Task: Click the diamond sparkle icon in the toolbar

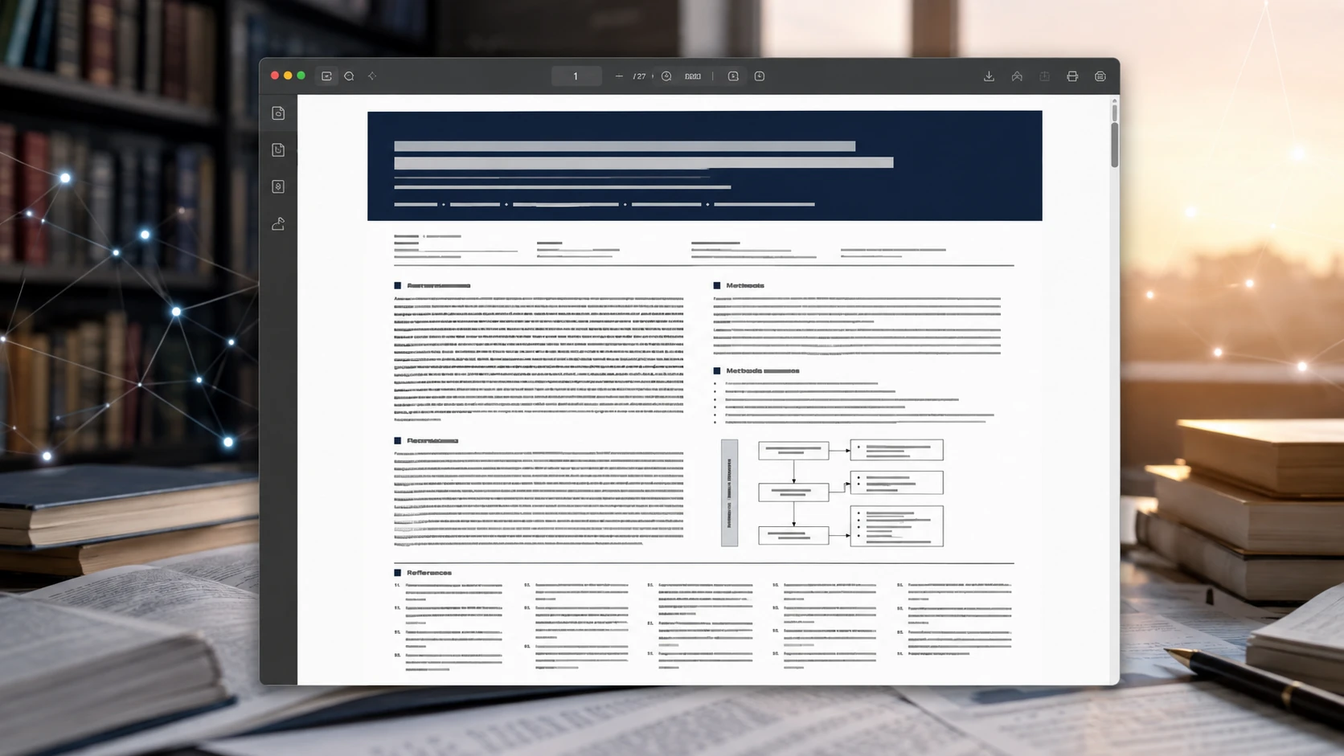Action: (372, 76)
